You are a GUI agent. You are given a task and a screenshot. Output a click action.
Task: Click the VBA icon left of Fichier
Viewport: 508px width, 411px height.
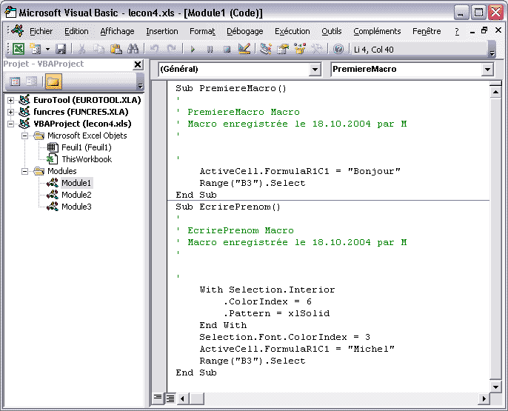pos(18,31)
